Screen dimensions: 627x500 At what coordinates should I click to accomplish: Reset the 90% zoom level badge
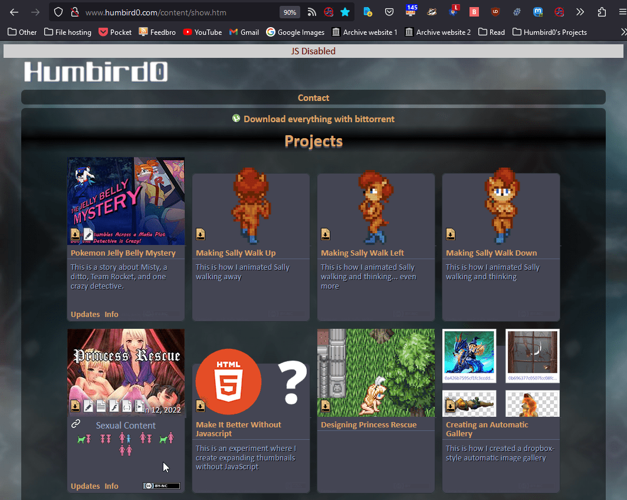(290, 12)
